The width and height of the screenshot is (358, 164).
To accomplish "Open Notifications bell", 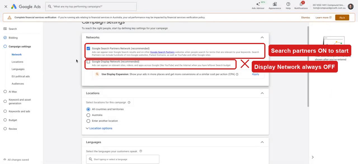I will point(301,6).
